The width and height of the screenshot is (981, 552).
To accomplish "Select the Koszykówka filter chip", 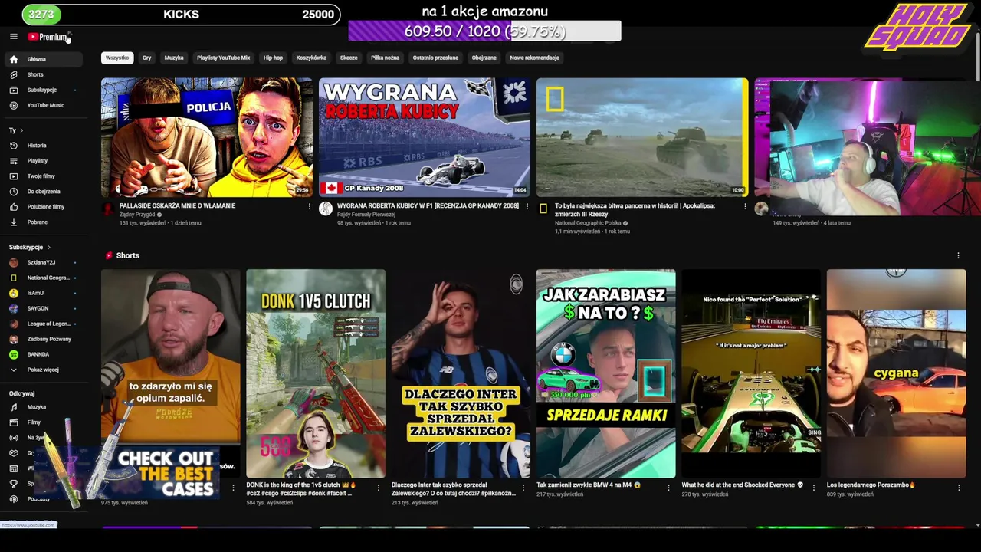I will tap(311, 58).
